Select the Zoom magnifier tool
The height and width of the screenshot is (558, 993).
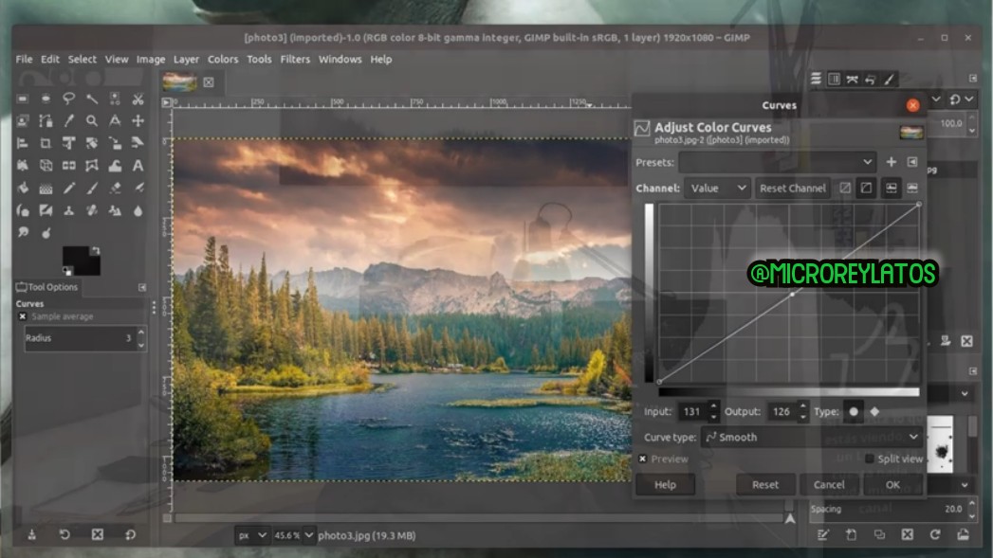coord(92,121)
